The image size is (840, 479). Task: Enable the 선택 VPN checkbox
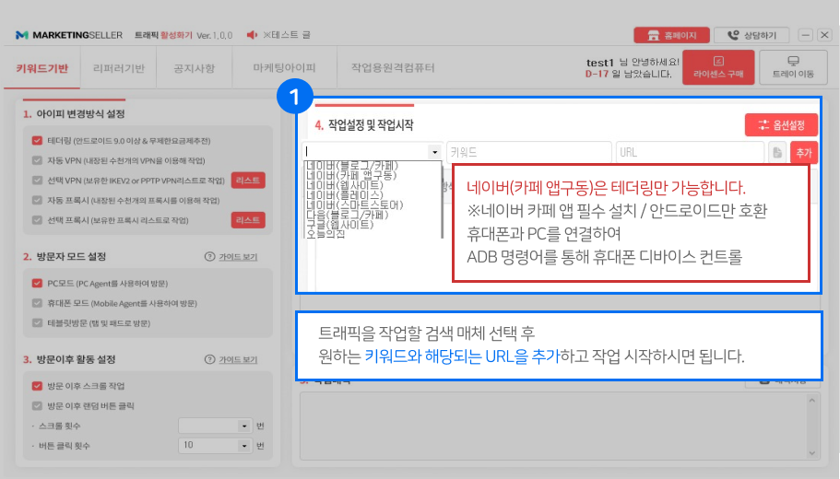tap(37, 181)
